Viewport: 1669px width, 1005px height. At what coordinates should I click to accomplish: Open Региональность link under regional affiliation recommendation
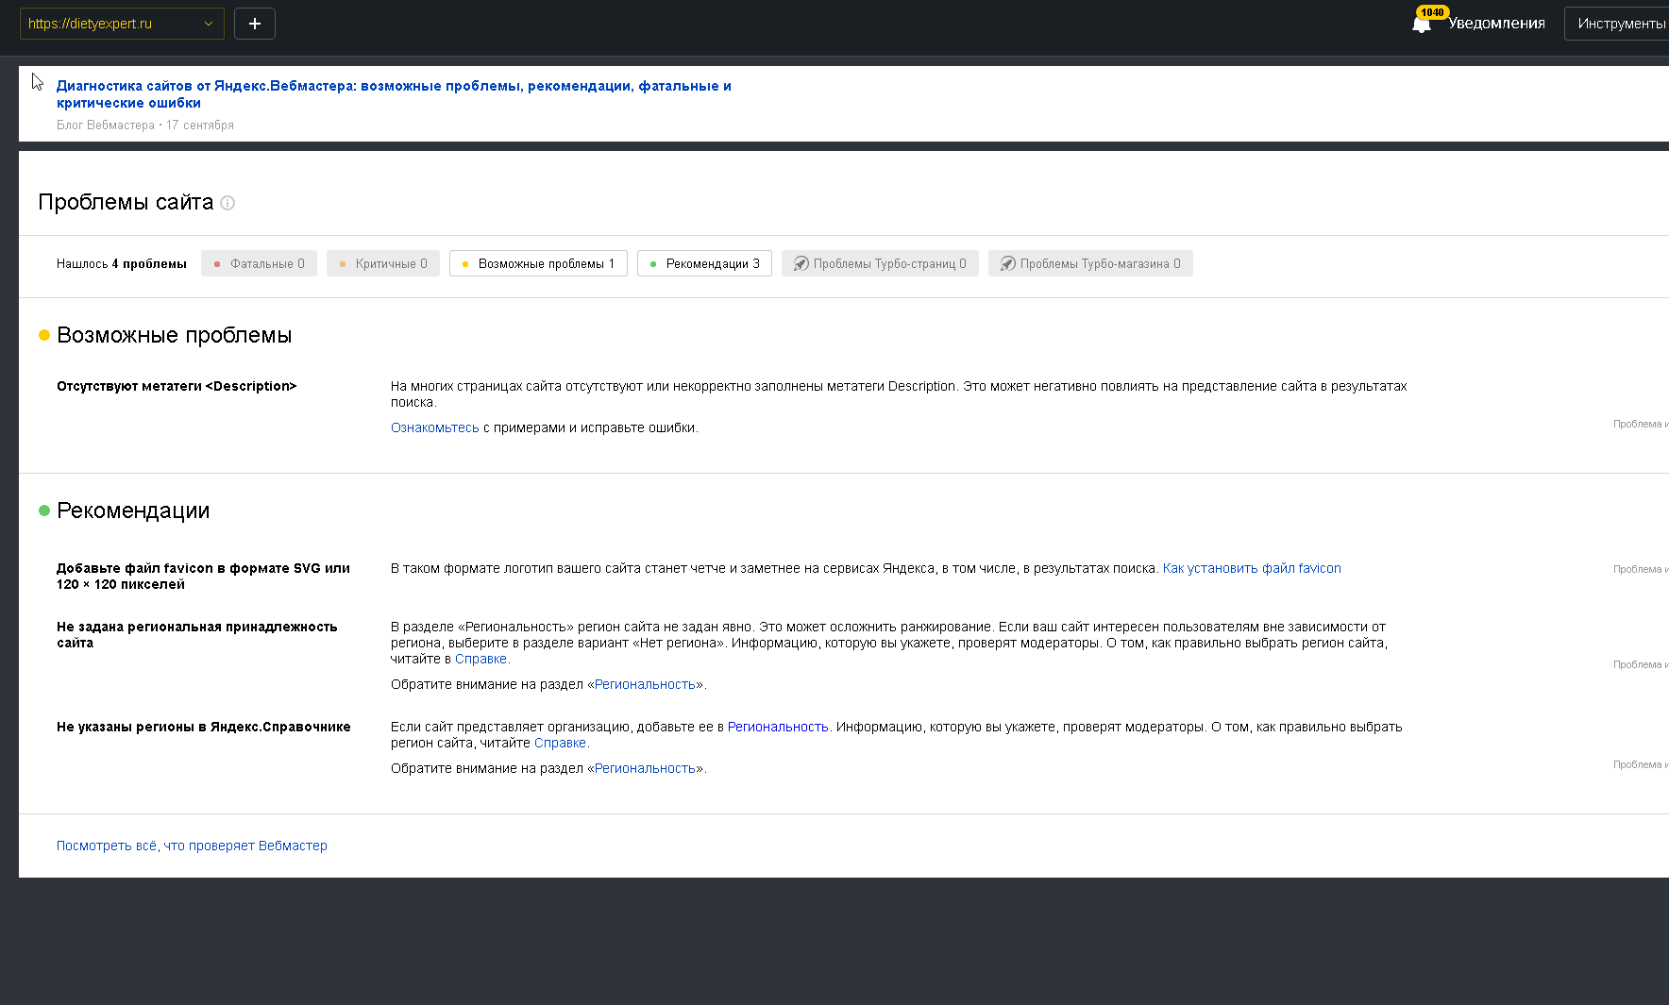[x=645, y=684]
